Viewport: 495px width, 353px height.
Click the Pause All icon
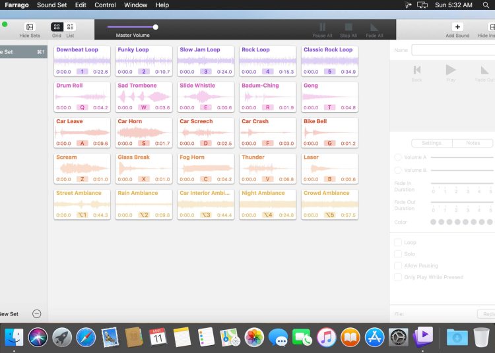[x=323, y=27]
